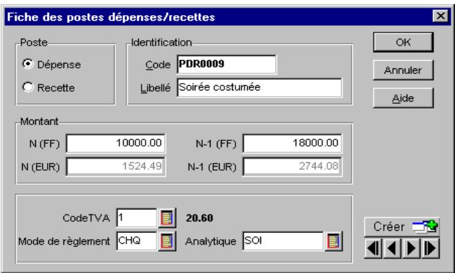This screenshot has width=455, height=273.
Task: Open the Analytique lookup list icon
Action: tap(333, 241)
